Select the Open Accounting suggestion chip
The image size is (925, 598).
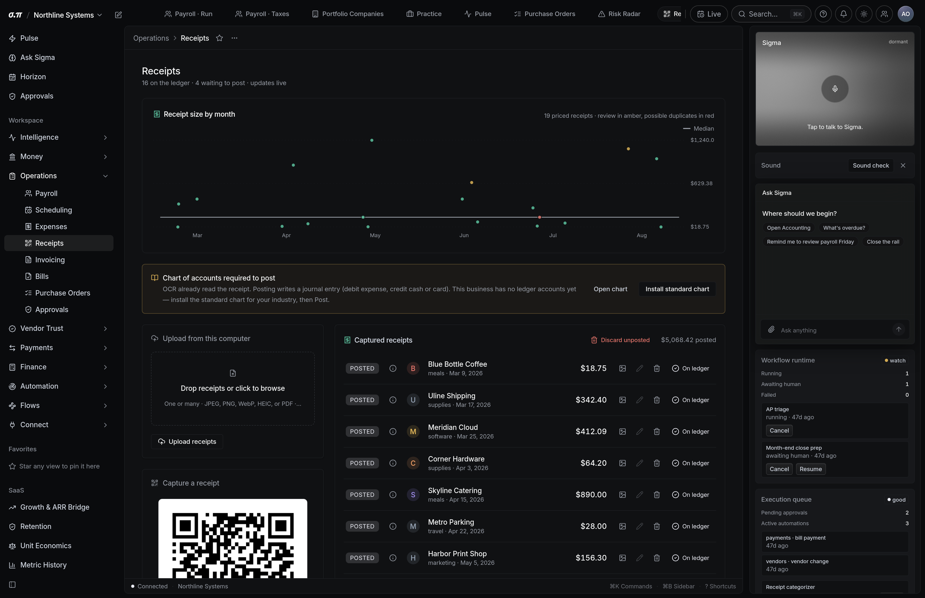788,228
